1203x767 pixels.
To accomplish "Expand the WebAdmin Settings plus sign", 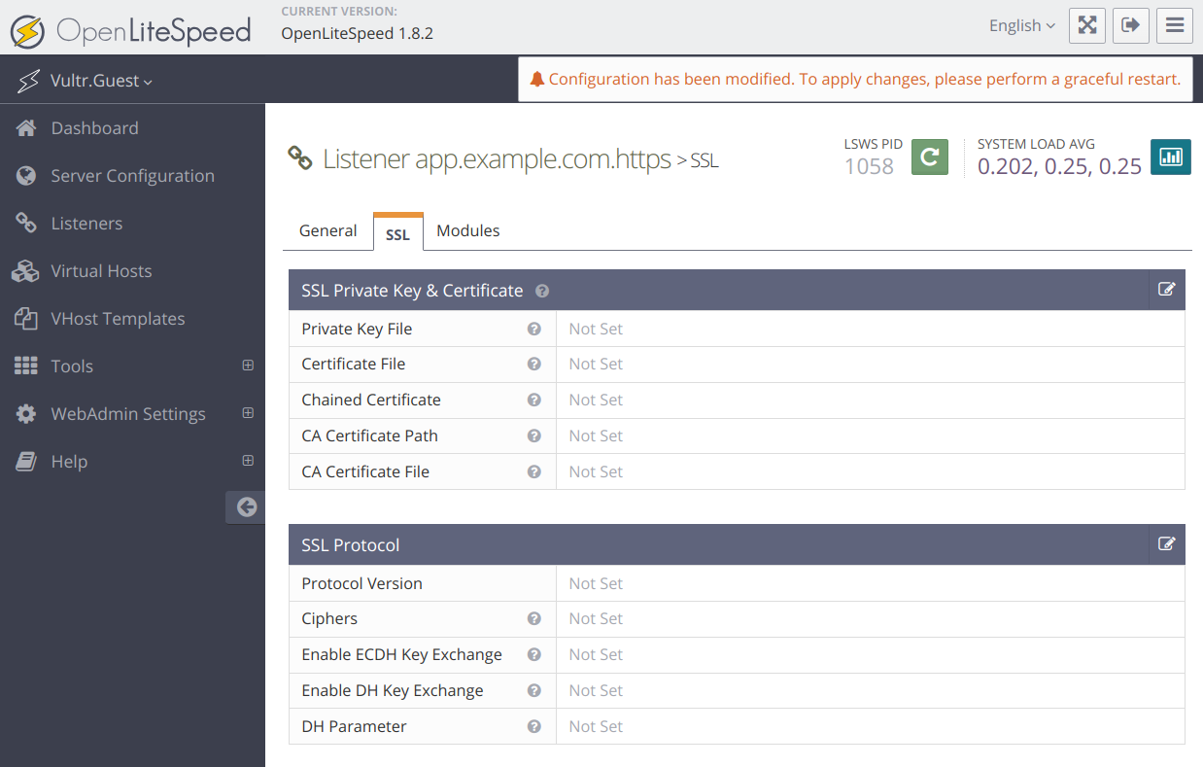I will point(248,413).
